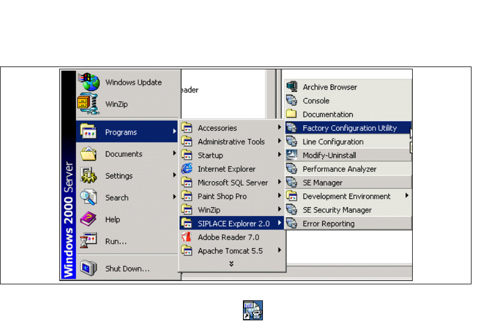The image size is (497, 322).
Task: Expand the Microsoft SQL Server submenu arrow
Action: (x=279, y=181)
